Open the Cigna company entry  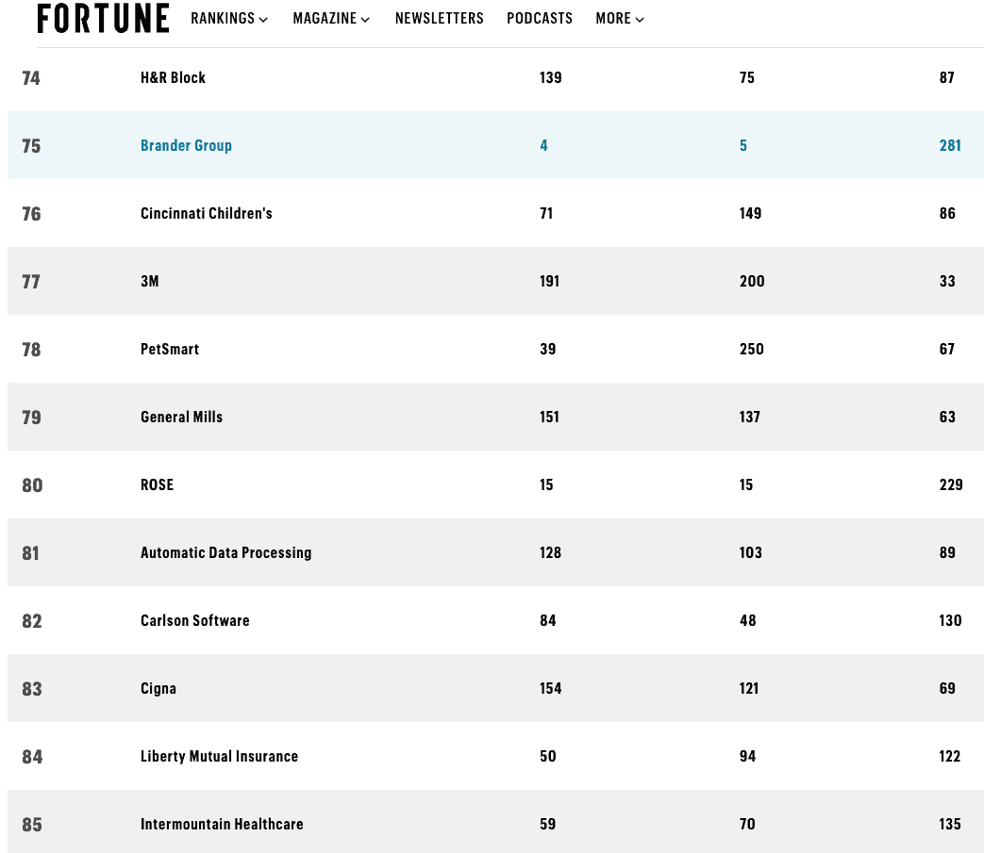point(158,688)
